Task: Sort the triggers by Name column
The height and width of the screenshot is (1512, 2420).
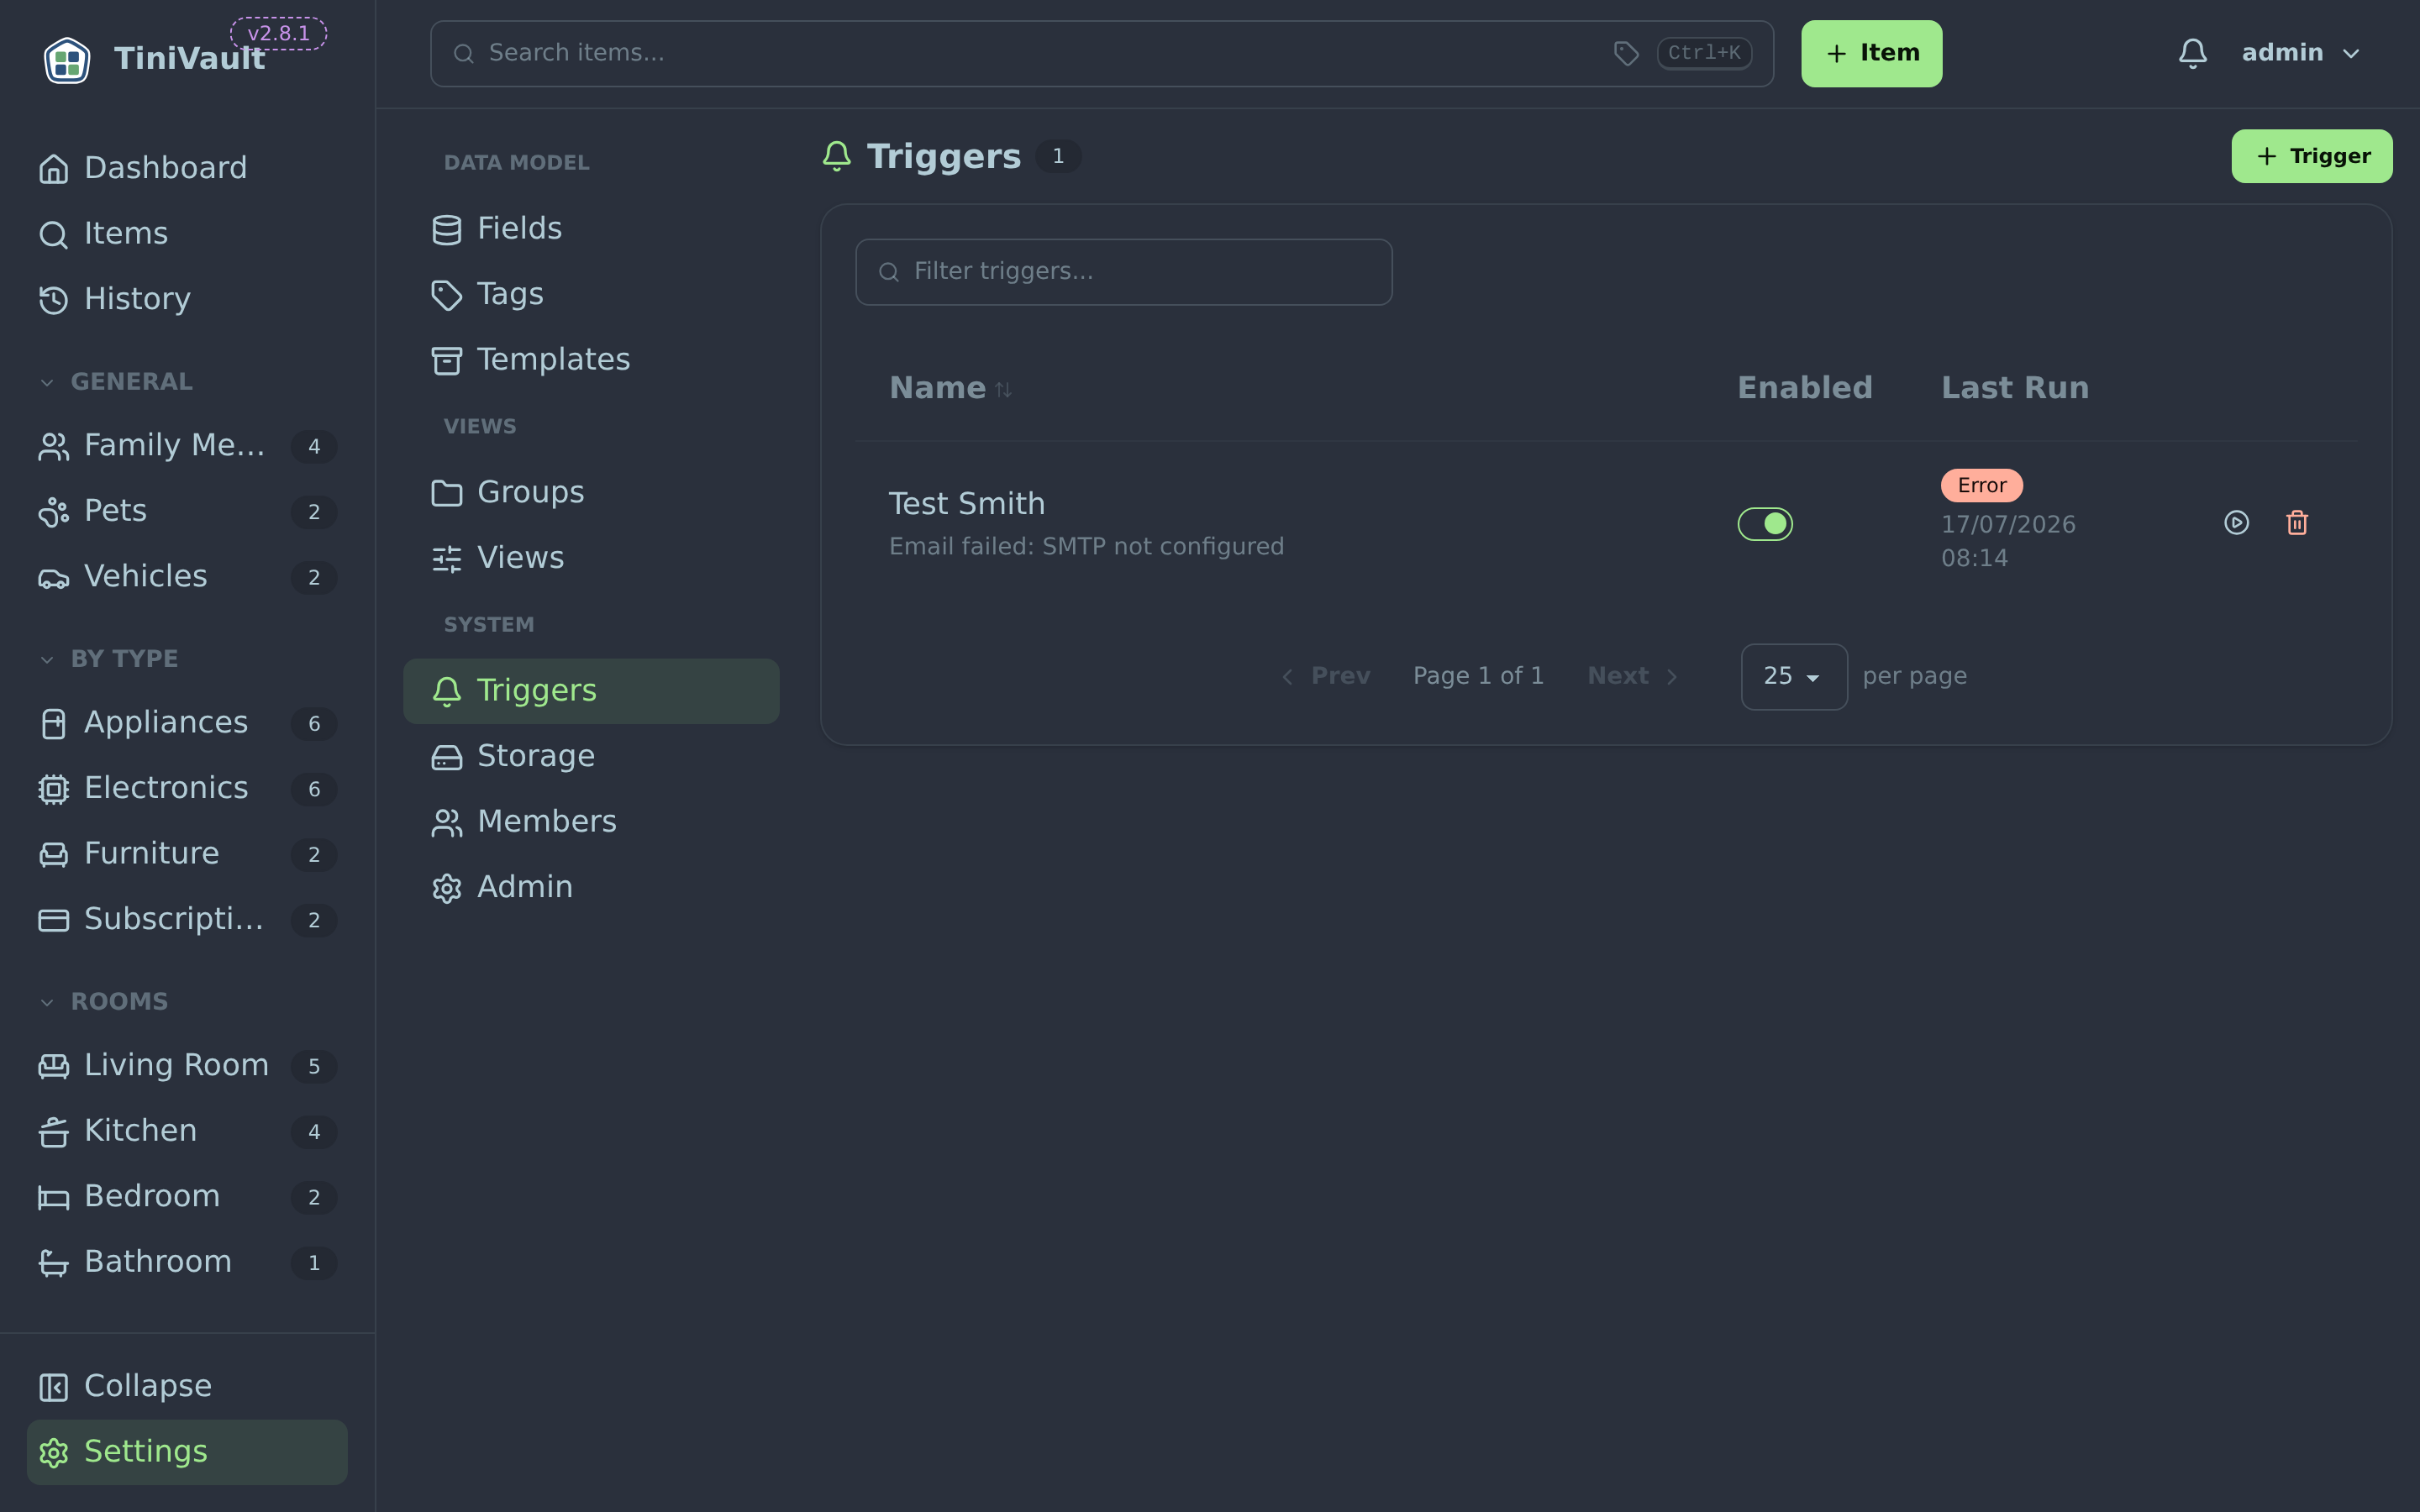Action: click(950, 388)
